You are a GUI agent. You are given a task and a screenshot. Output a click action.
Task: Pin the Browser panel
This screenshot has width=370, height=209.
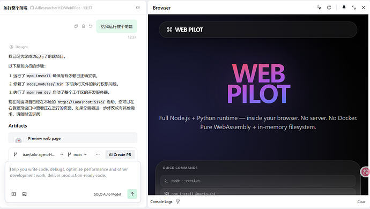click(344, 8)
